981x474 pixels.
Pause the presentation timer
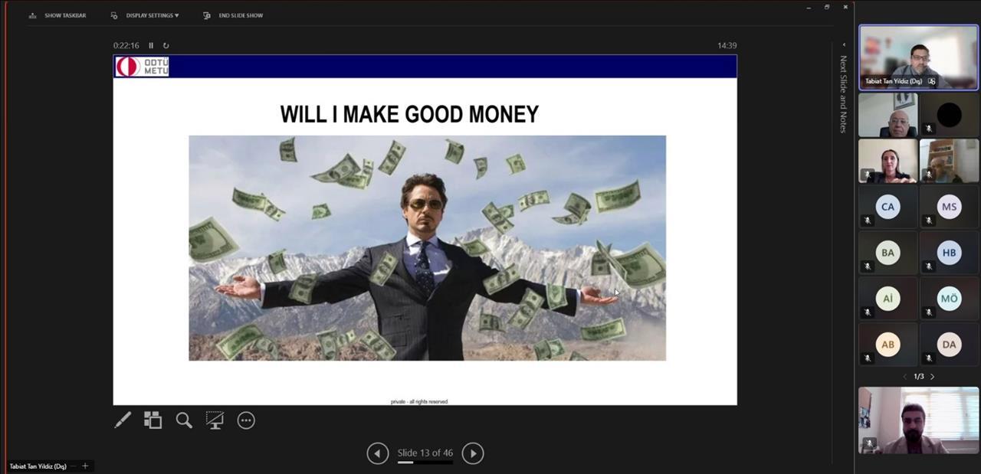pos(151,46)
